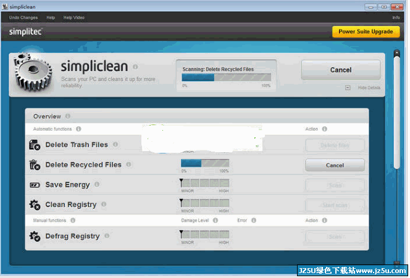Click the scrollbar down arrow
The height and width of the screenshot is (278, 410).
pos(397,263)
